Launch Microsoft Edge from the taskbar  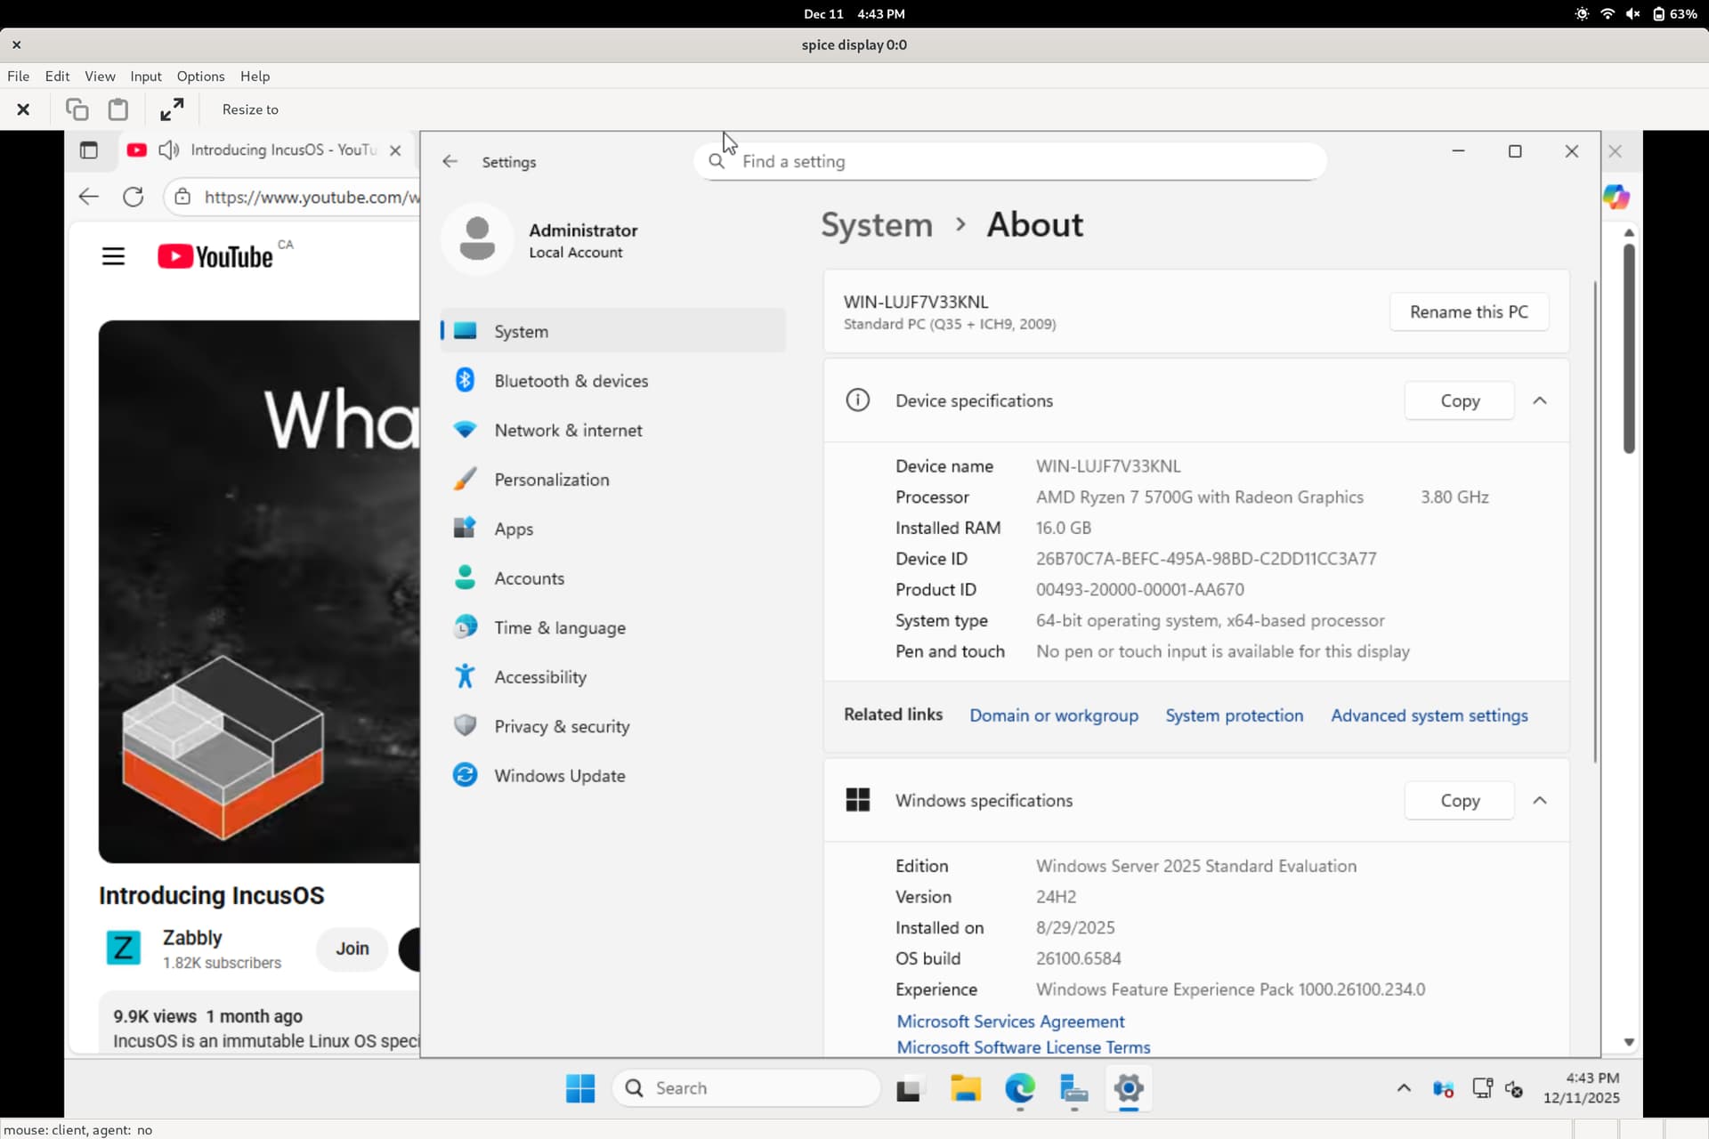(1020, 1088)
